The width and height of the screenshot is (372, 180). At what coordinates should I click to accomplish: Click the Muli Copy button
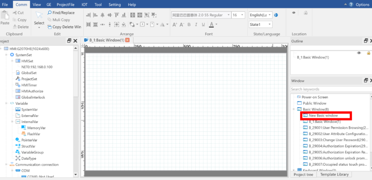click(59, 20)
